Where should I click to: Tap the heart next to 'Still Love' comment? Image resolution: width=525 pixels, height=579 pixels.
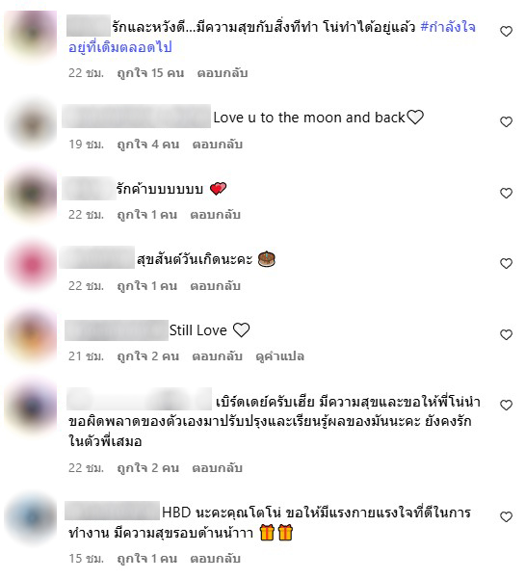(x=506, y=334)
